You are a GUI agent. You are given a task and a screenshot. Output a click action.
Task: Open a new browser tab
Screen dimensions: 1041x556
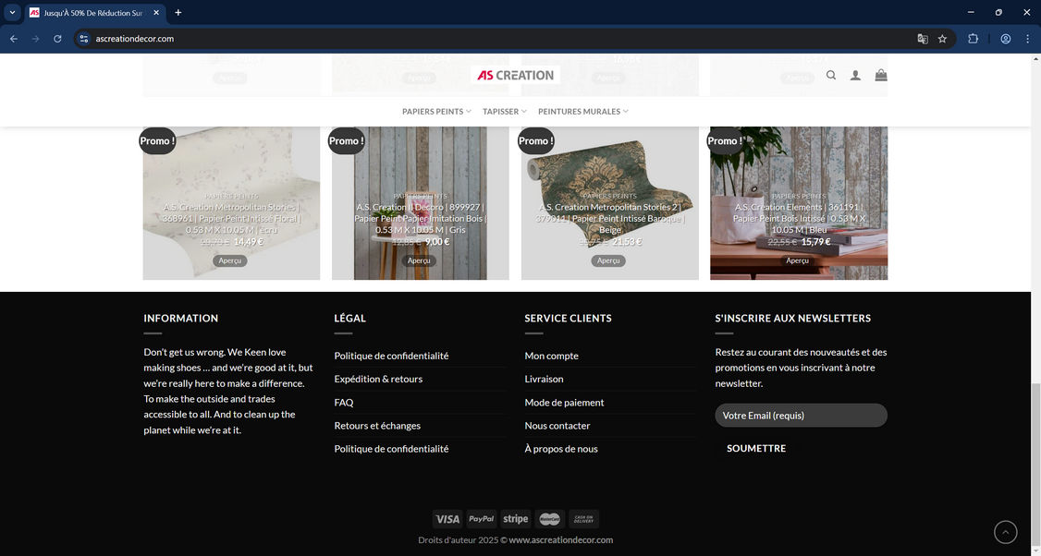coord(178,13)
